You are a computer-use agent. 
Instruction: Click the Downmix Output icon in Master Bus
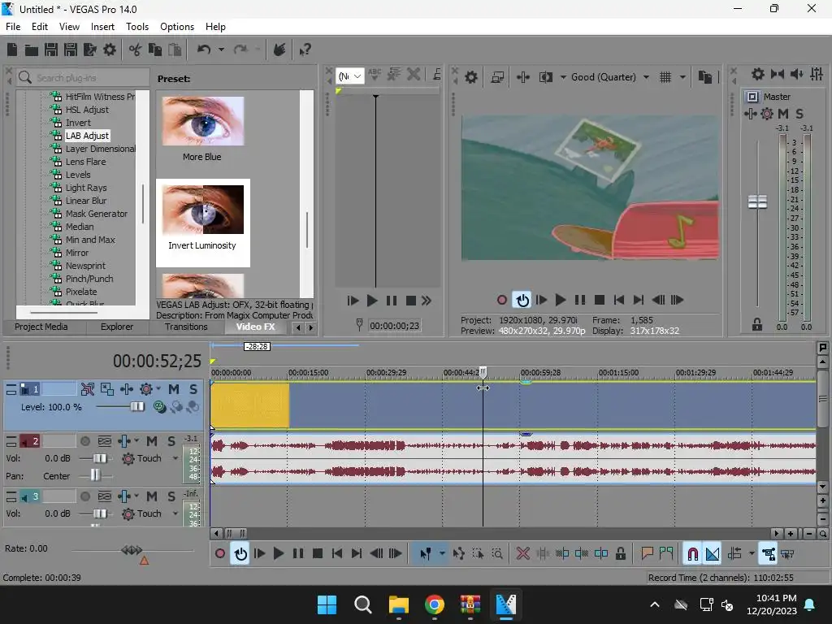click(x=778, y=74)
